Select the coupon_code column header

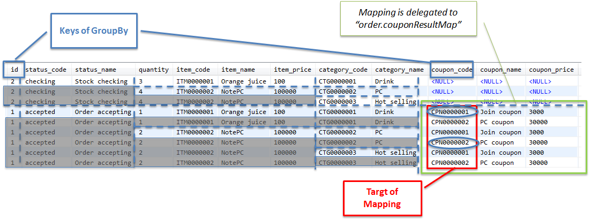452,70
